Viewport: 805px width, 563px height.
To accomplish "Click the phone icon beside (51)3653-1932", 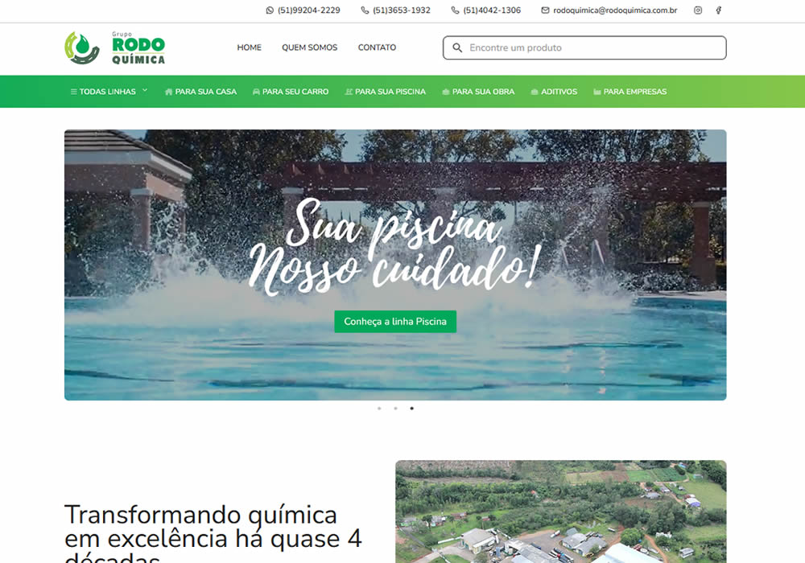I will (x=365, y=10).
